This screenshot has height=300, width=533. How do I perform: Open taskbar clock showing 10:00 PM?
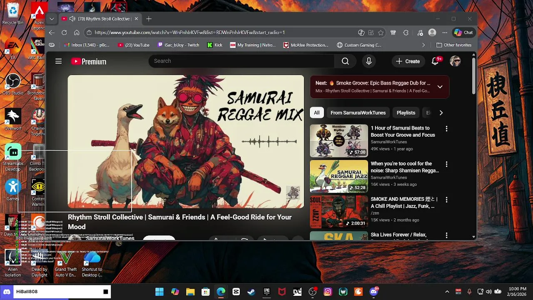point(517,292)
